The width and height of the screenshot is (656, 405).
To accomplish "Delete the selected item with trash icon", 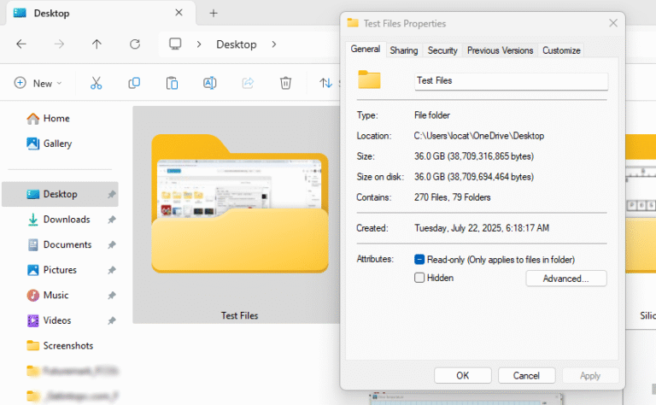I will pos(285,83).
